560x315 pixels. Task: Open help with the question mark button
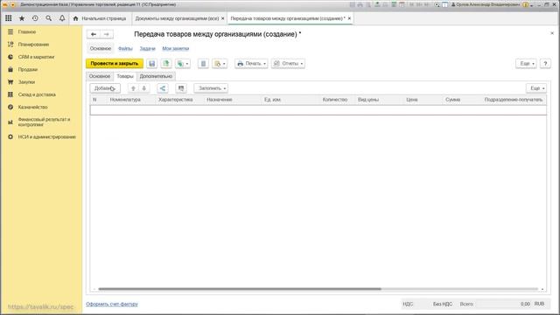click(x=545, y=64)
